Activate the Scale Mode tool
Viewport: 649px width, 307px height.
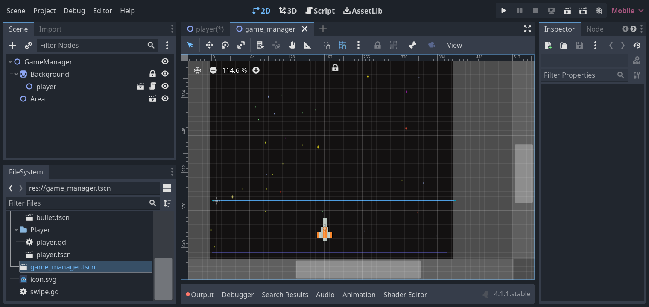point(241,45)
